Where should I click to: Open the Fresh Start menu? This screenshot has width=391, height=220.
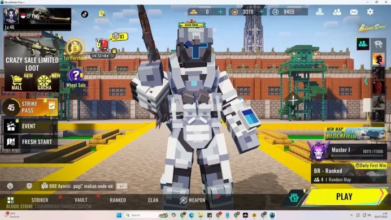point(31,142)
